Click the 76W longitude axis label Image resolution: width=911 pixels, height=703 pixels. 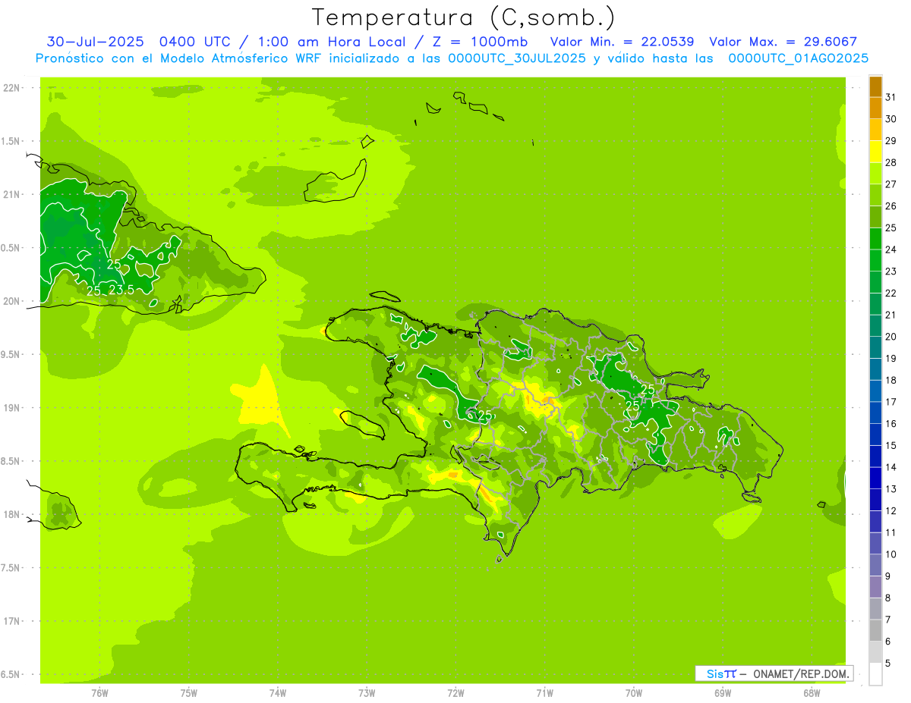[x=99, y=692]
